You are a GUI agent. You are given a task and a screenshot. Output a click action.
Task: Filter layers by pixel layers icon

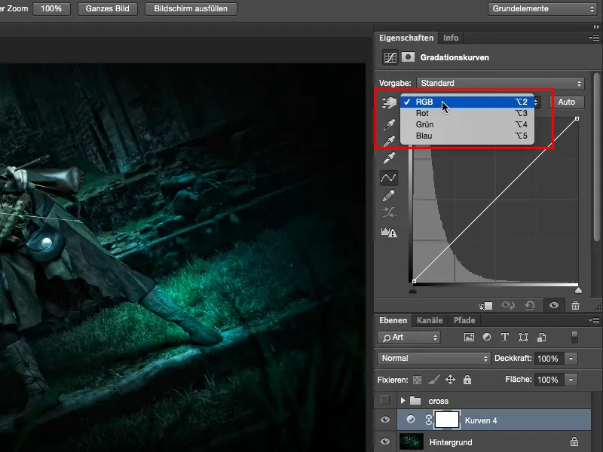(x=469, y=337)
